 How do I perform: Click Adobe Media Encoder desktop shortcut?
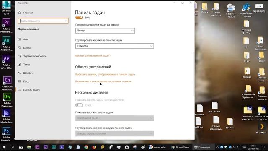(6, 117)
